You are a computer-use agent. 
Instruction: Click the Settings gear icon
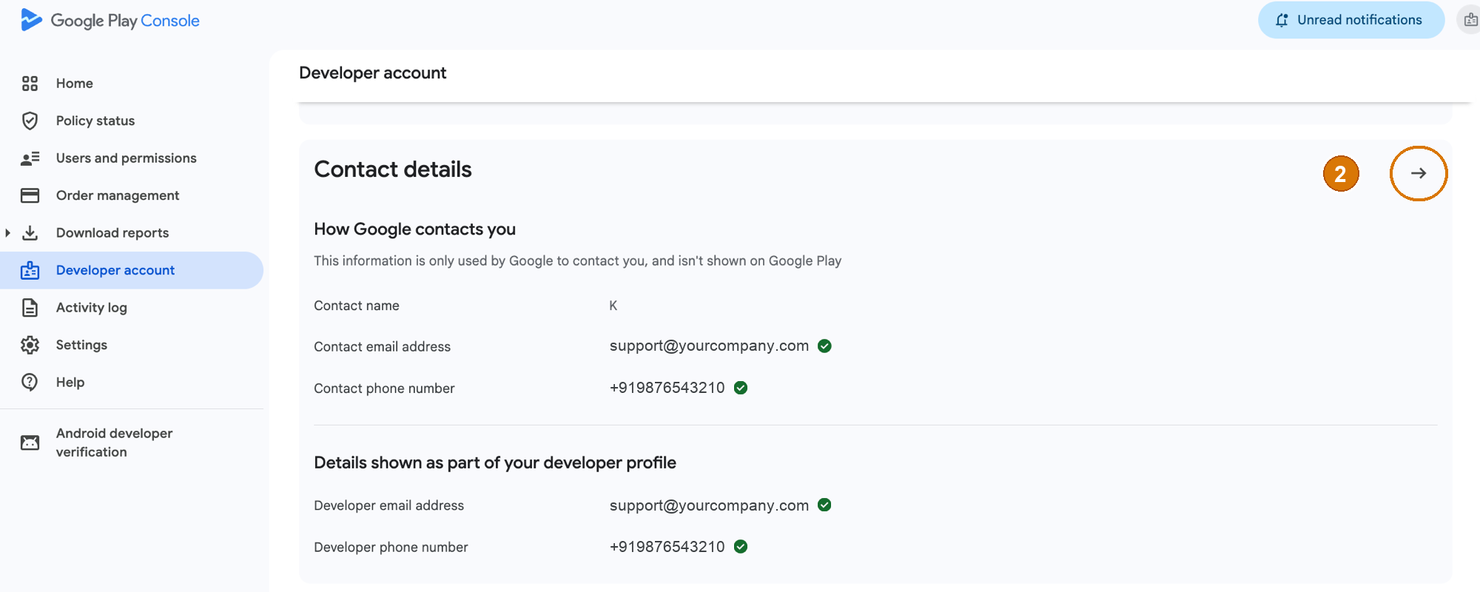click(30, 345)
